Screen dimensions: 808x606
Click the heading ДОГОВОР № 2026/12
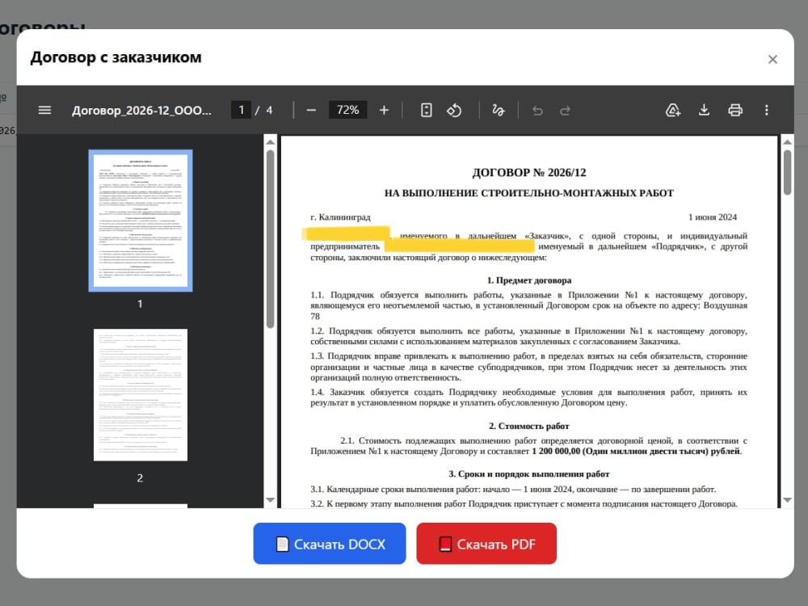coord(529,173)
